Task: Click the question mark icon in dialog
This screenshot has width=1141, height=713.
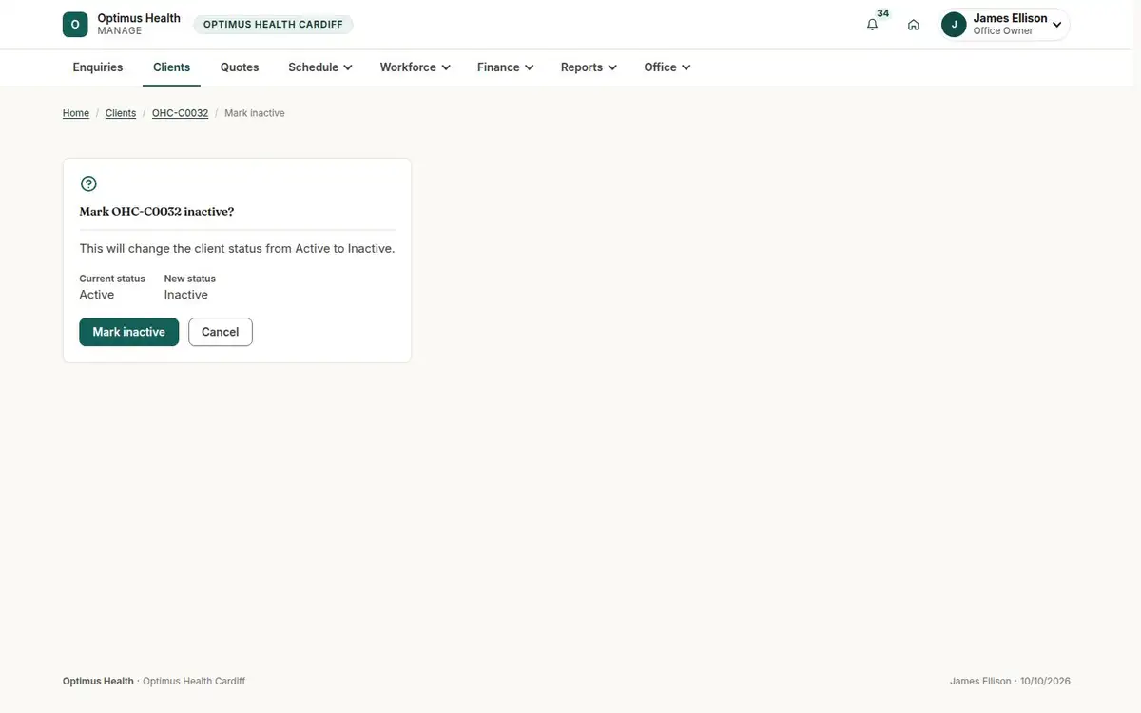Action: click(88, 183)
